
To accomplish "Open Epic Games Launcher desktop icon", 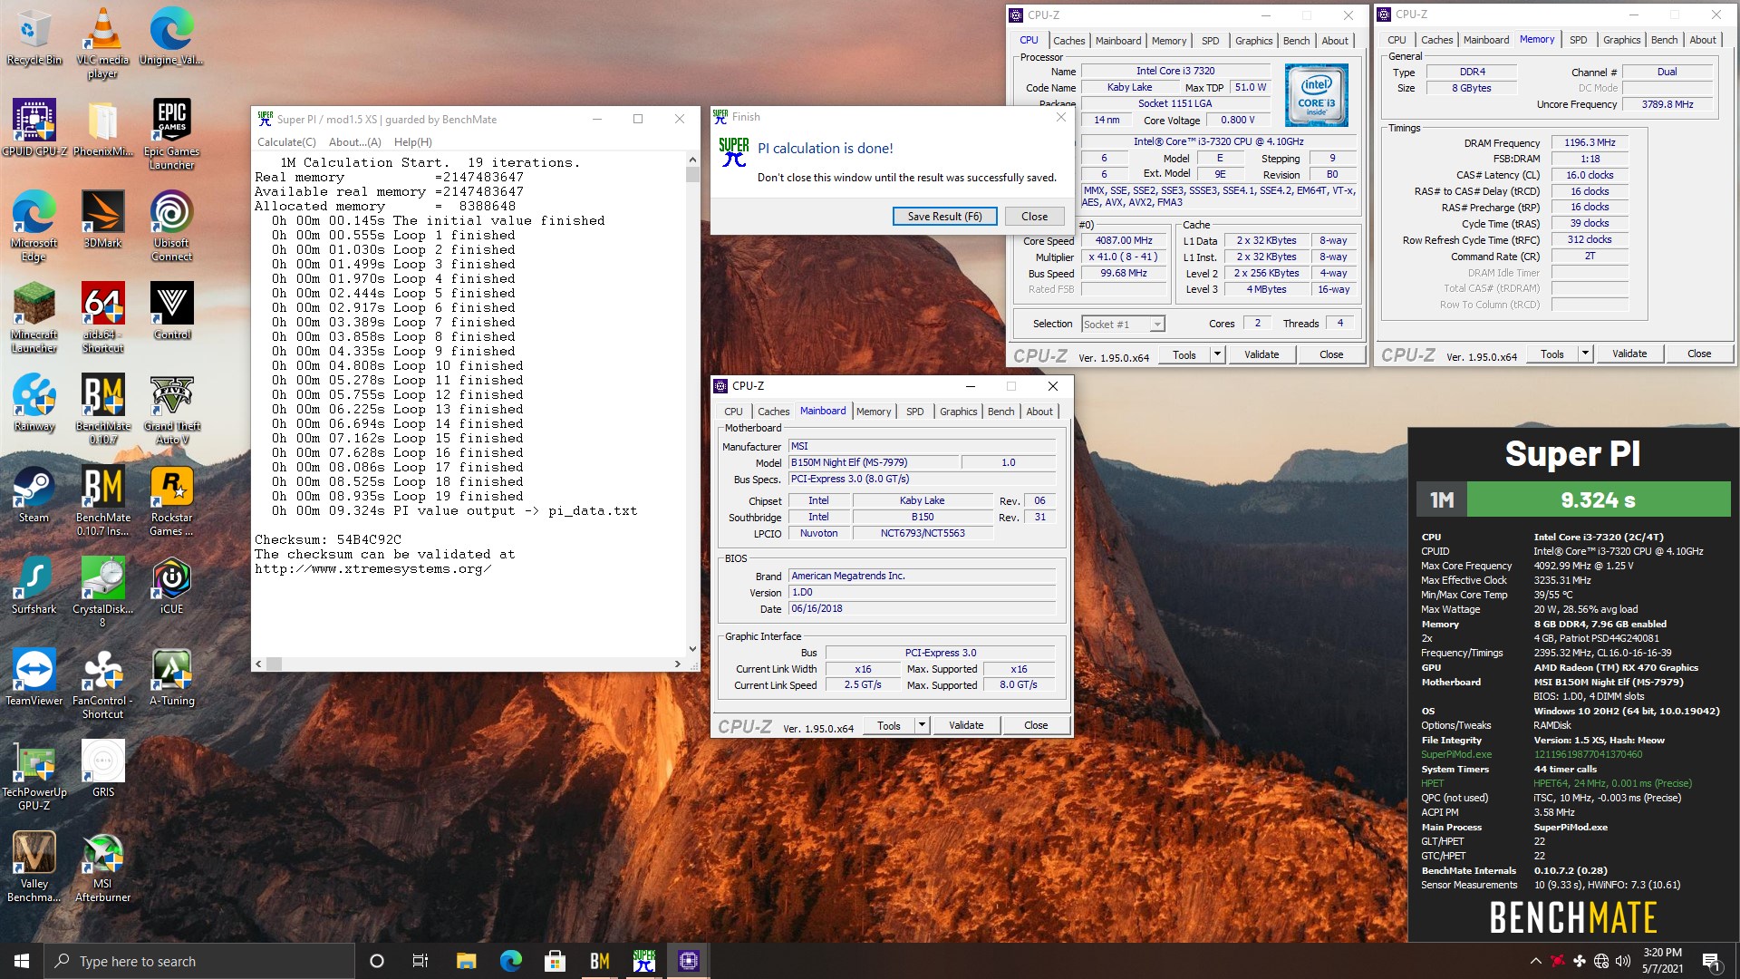I will pos(171,134).
